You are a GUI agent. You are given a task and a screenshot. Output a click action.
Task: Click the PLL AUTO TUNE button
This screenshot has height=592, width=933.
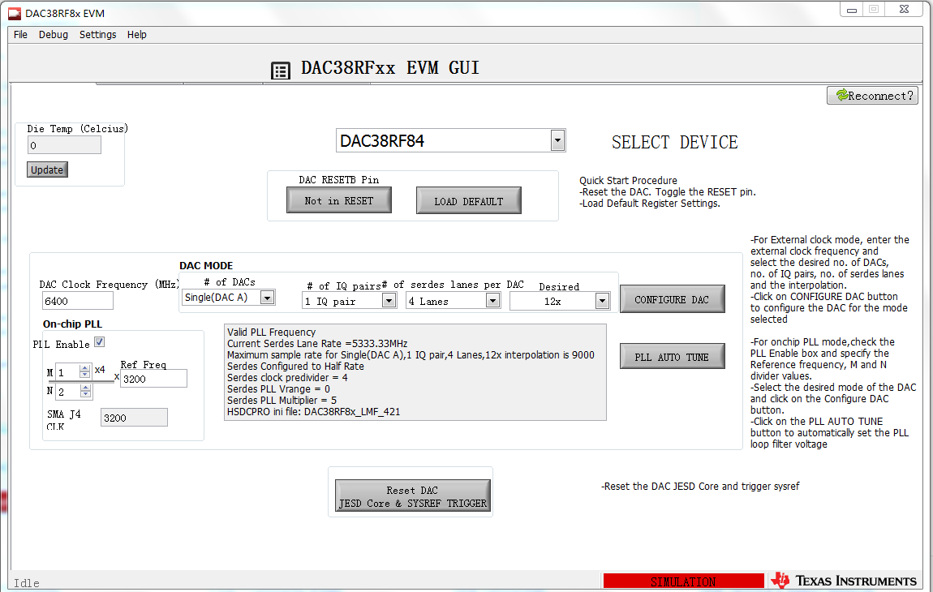[673, 356]
